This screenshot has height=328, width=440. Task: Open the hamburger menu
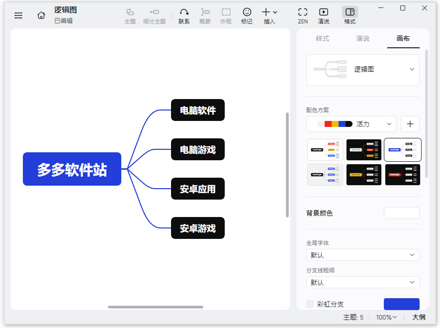tap(18, 15)
